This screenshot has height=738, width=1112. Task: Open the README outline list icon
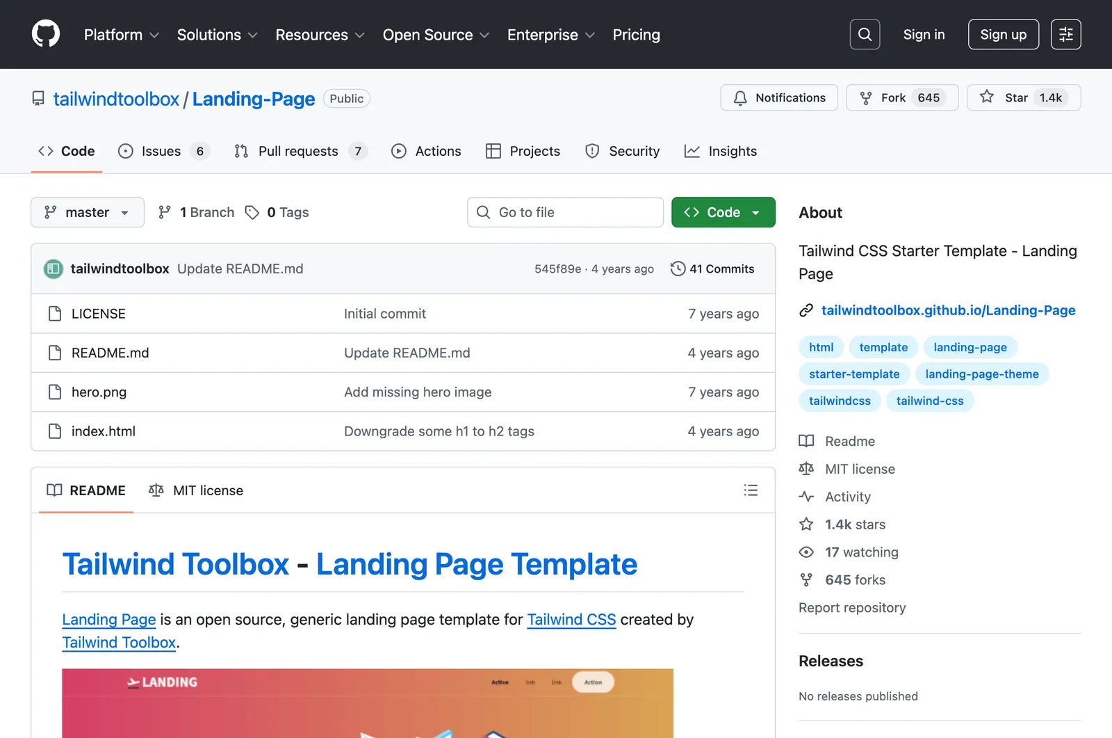[x=751, y=490]
